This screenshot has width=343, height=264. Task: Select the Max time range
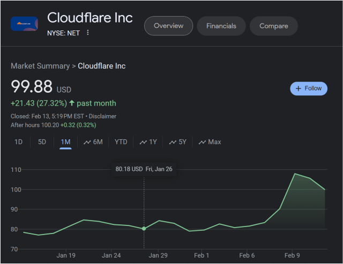point(210,142)
